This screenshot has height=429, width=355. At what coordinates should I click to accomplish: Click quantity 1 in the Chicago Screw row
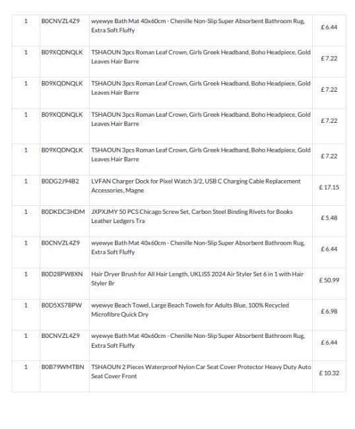pyautogui.click(x=26, y=212)
